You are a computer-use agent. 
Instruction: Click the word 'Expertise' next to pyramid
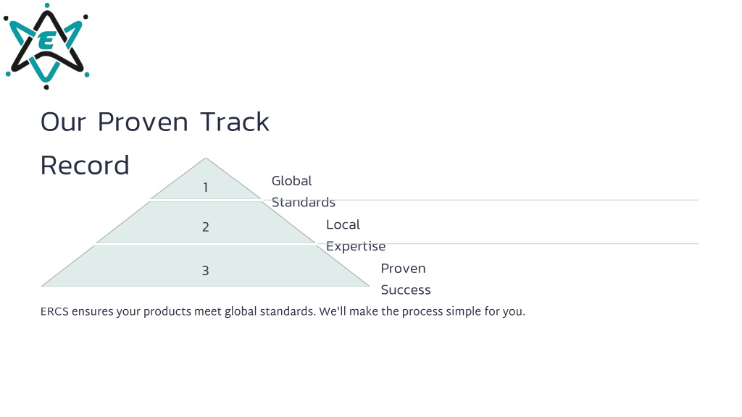point(356,246)
